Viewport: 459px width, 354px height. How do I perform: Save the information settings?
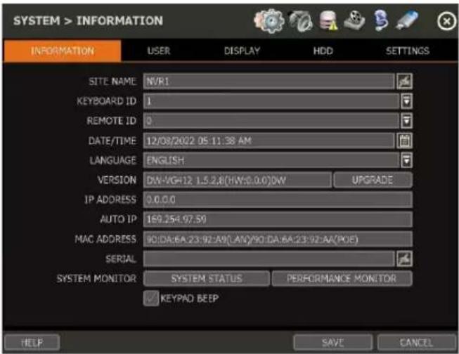click(x=333, y=343)
